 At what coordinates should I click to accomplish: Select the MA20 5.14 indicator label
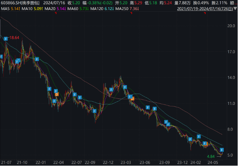55,9
